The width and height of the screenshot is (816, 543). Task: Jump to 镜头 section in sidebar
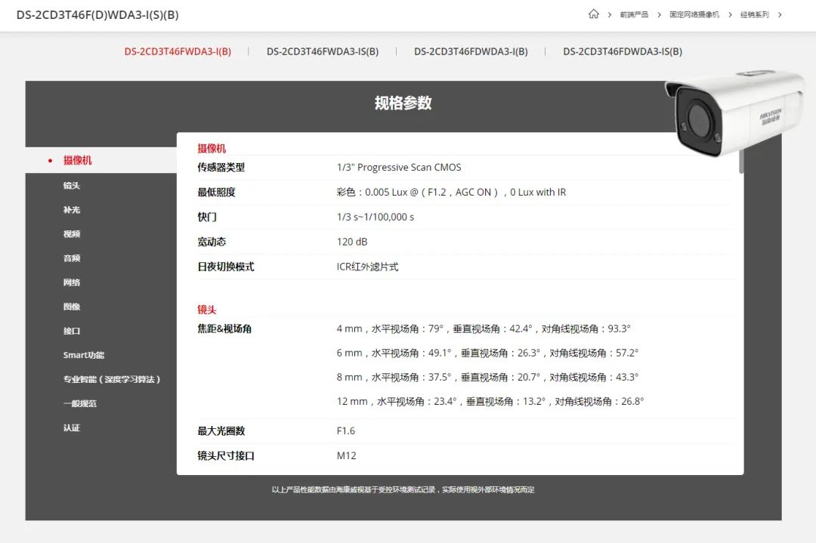pos(72,185)
